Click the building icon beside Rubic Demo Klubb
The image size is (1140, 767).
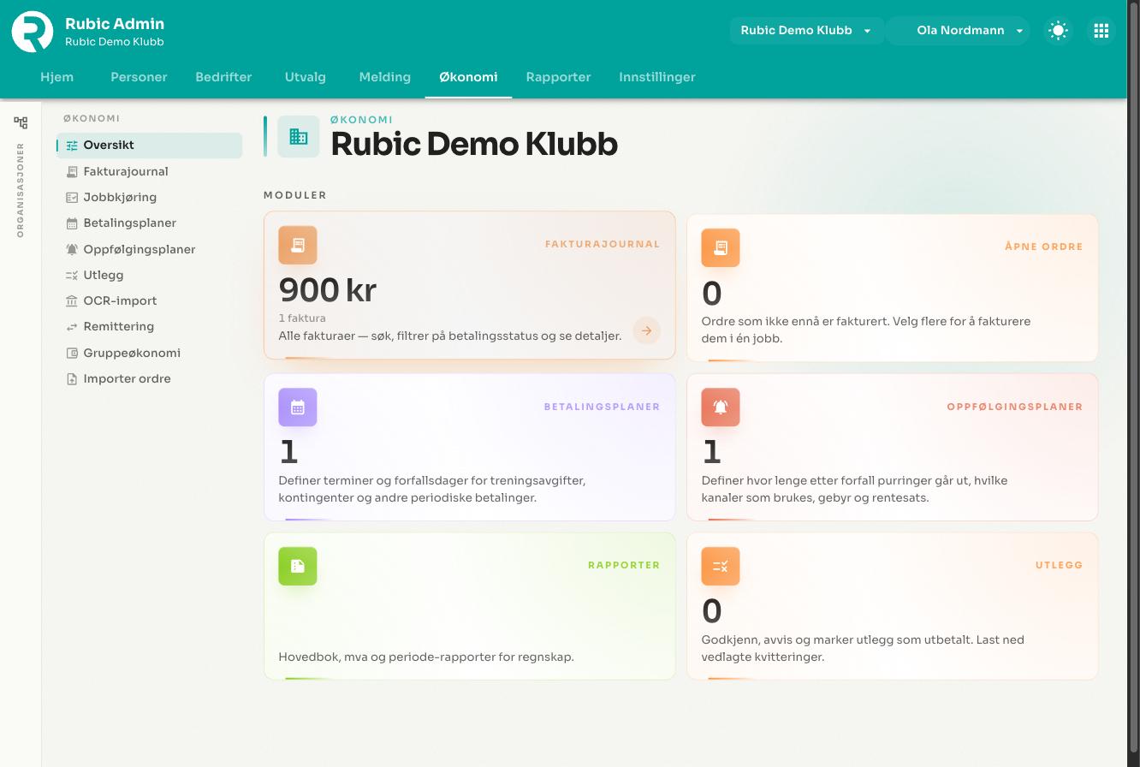point(299,137)
